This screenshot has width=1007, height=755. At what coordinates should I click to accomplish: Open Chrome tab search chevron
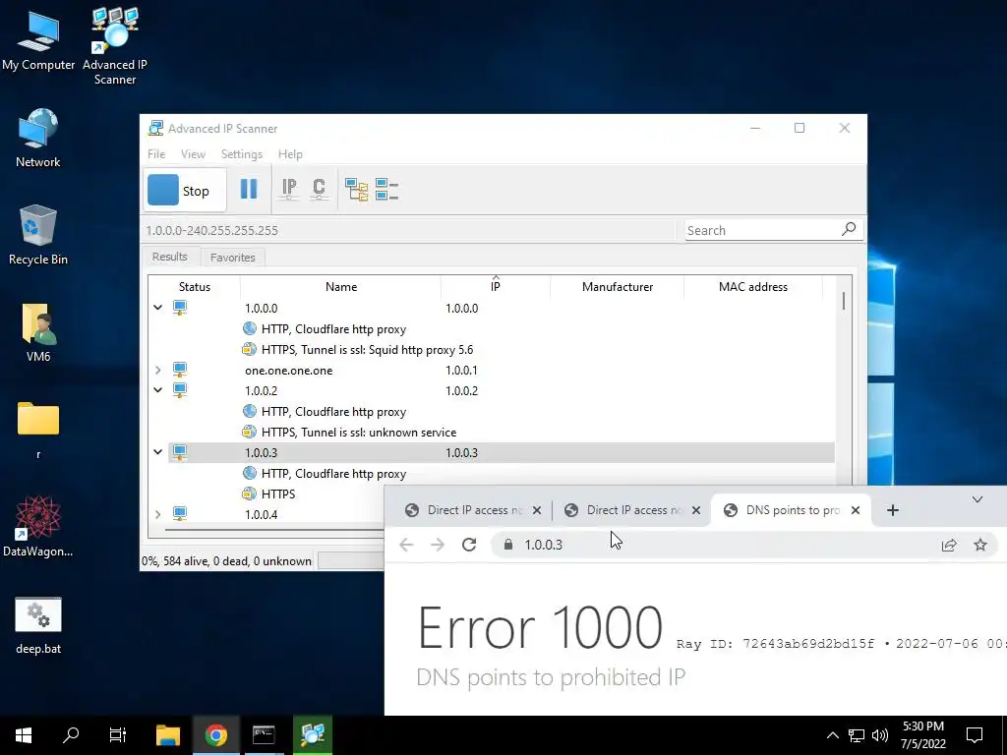977,499
